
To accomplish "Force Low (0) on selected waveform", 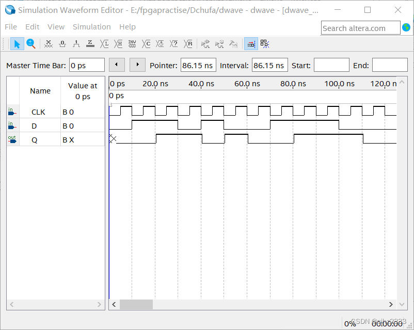I will pos(62,44).
